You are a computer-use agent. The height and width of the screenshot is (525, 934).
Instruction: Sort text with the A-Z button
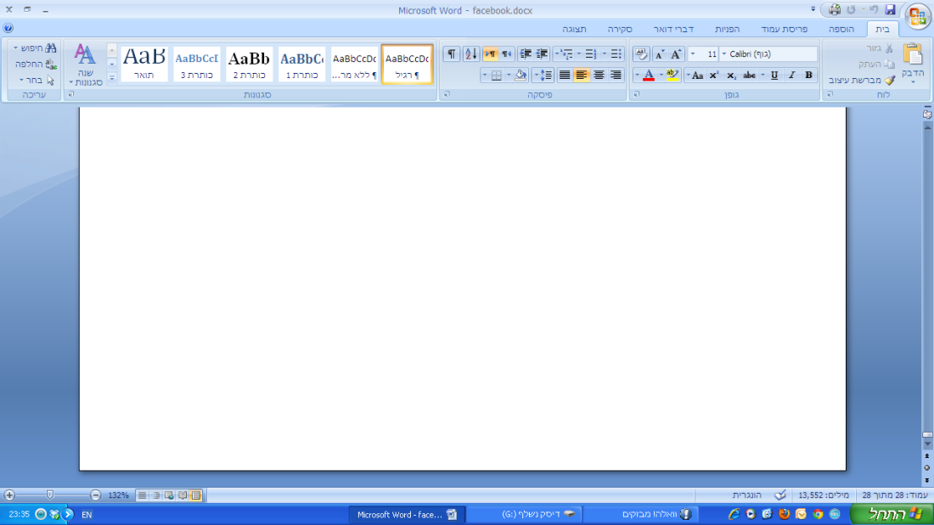coord(470,54)
